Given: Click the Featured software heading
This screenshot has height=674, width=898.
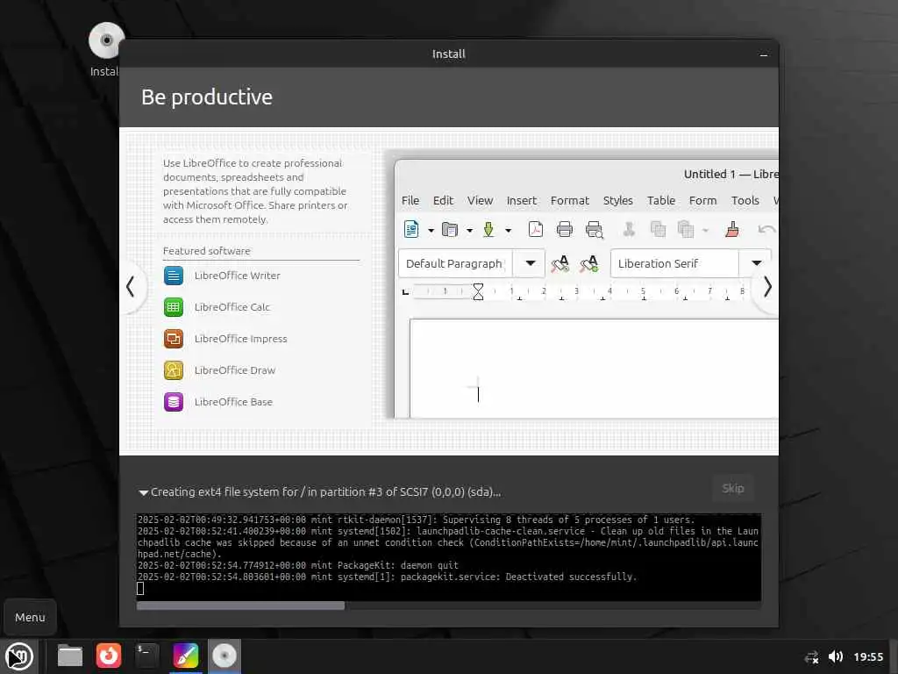Looking at the screenshot, I should point(206,251).
